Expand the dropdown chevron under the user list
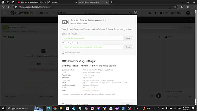 (190, 97)
